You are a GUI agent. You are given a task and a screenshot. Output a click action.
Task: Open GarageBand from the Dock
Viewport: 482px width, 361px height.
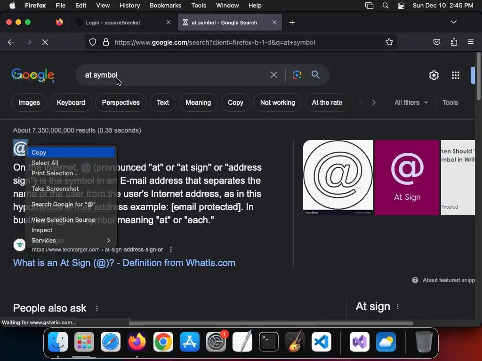tap(295, 342)
